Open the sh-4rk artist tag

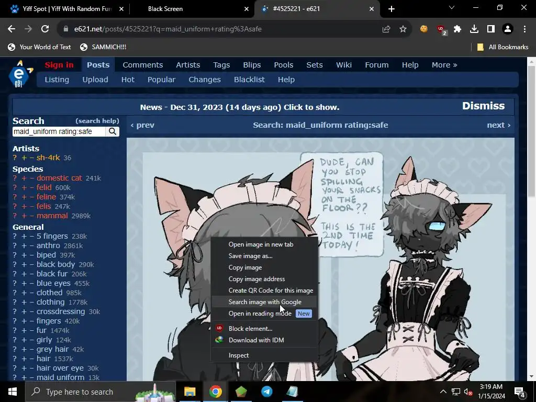point(48,158)
